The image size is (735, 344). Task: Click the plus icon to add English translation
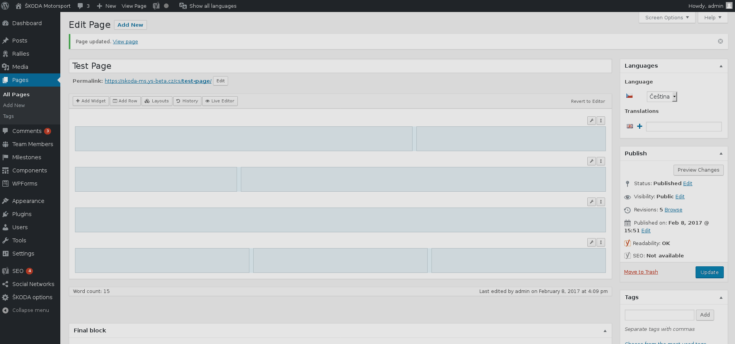640,126
